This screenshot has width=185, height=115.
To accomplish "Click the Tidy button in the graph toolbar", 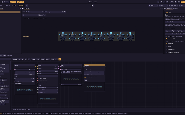I will 38,59.
